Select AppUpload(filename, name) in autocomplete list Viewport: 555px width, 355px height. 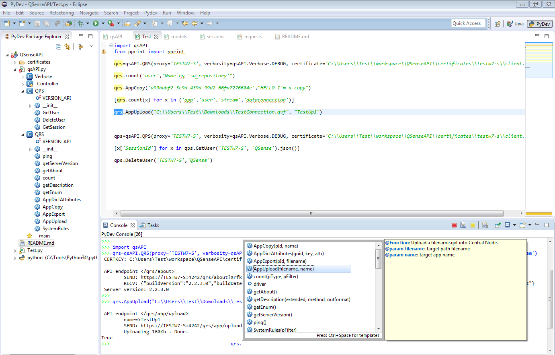tap(299, 269)
